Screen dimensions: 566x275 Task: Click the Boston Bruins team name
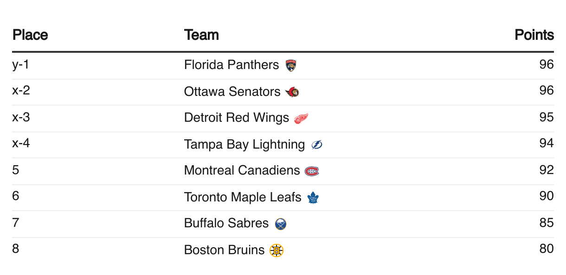click(224, 250)
